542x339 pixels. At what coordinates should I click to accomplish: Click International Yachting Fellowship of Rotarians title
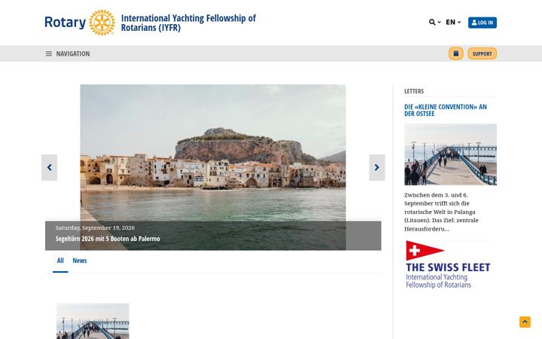click(x=188, y=23)
